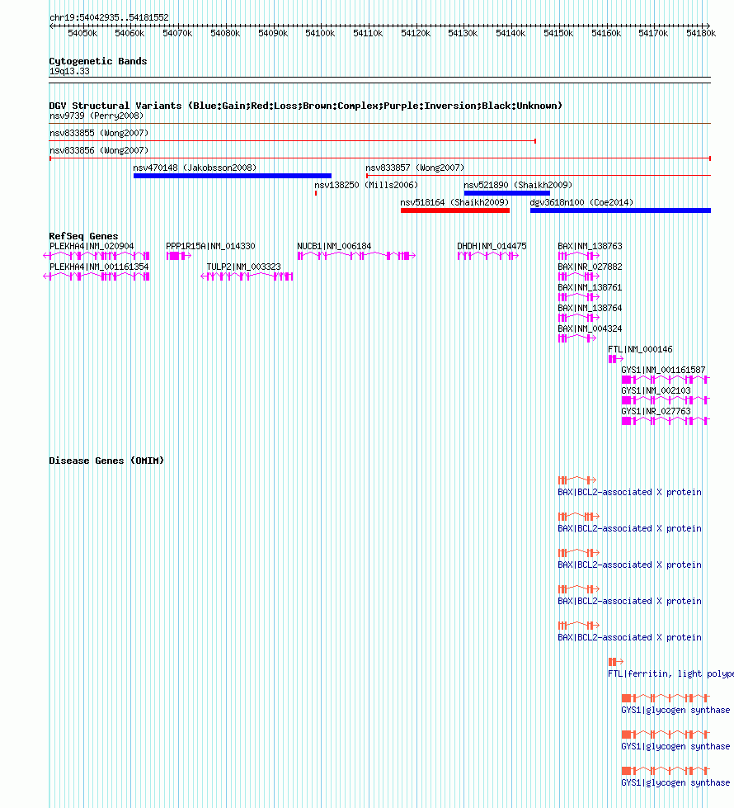The image size is (734, 808).
Task: Select the Cytogenetic Bands track title
Action: click(98, 61)
